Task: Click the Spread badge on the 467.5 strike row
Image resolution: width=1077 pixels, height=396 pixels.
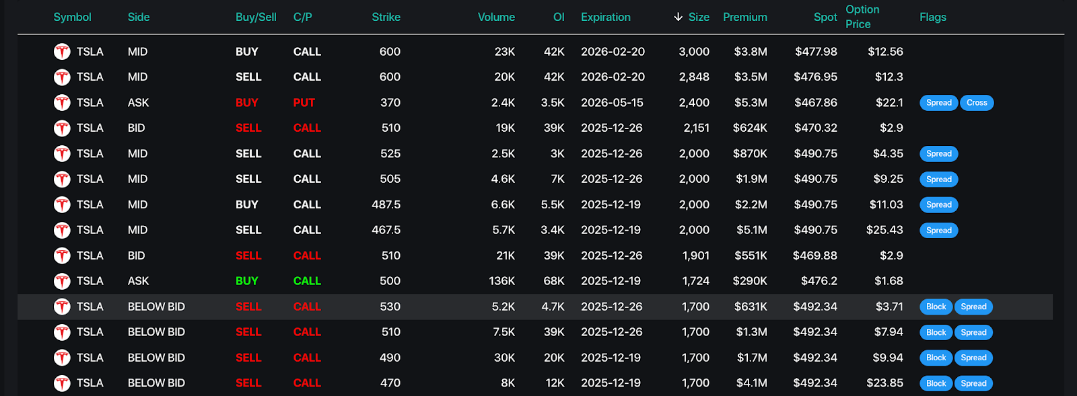Action: click(938, 231)
